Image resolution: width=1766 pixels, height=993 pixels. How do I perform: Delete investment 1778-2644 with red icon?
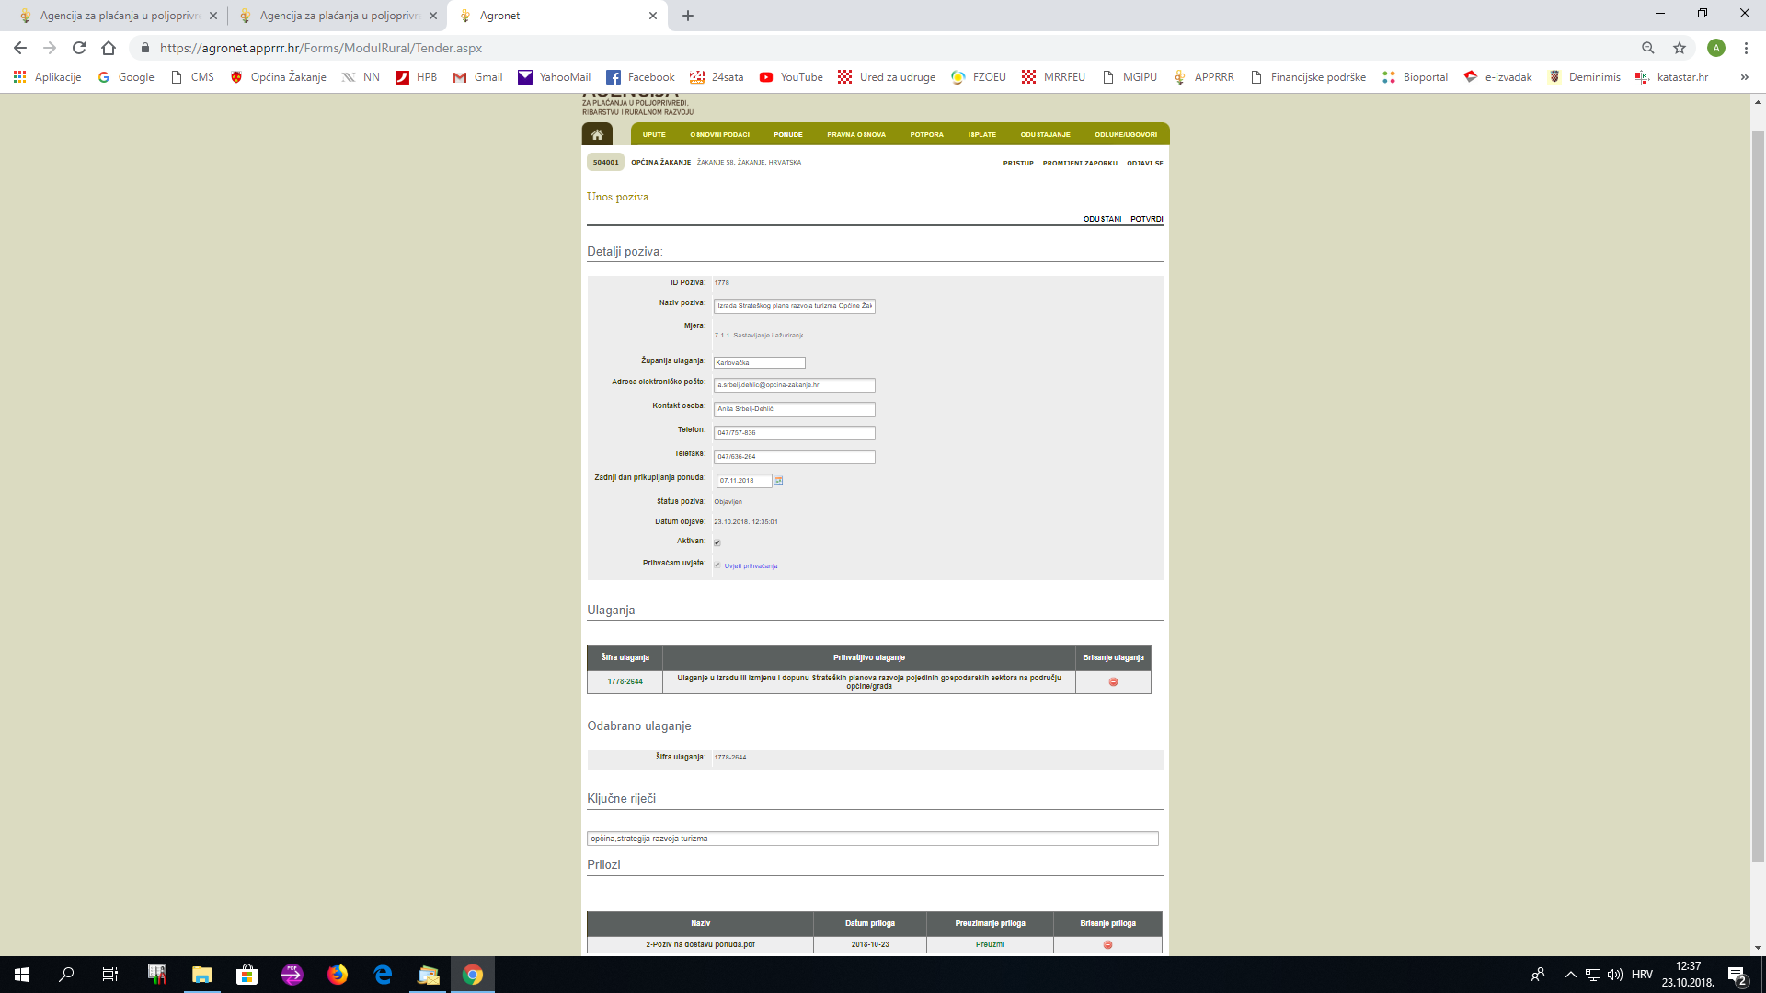[x=1113, y=682]
